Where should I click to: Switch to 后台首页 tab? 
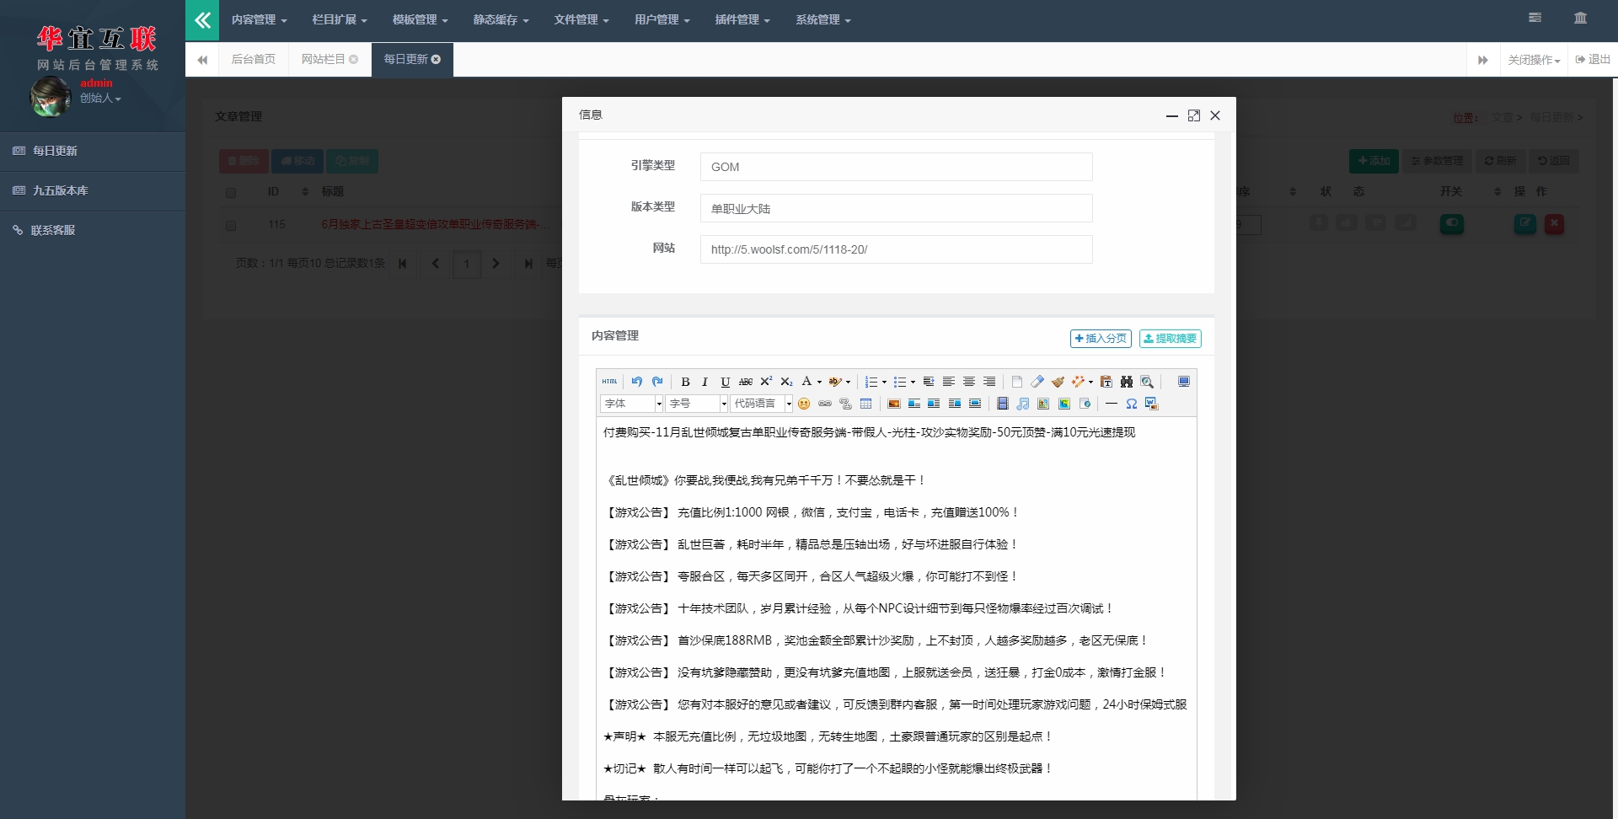pos(254,59)
